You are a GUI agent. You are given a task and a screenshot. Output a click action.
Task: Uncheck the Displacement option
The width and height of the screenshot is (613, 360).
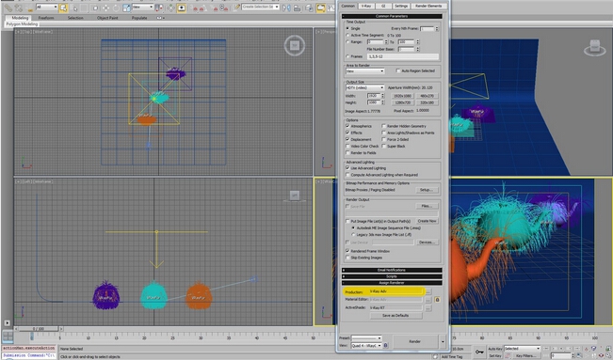click(x=347, y=139)
